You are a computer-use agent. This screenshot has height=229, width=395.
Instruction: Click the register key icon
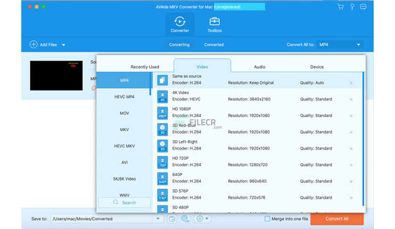(352, 7)
